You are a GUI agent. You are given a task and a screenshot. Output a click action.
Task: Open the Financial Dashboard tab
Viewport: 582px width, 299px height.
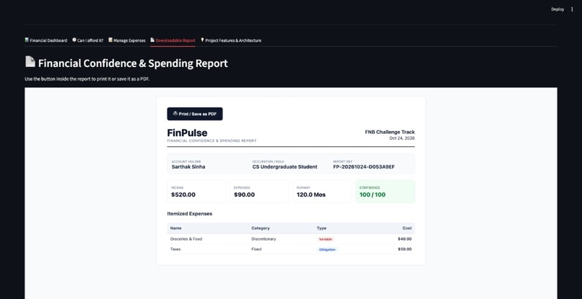click(x=46, y=40)
